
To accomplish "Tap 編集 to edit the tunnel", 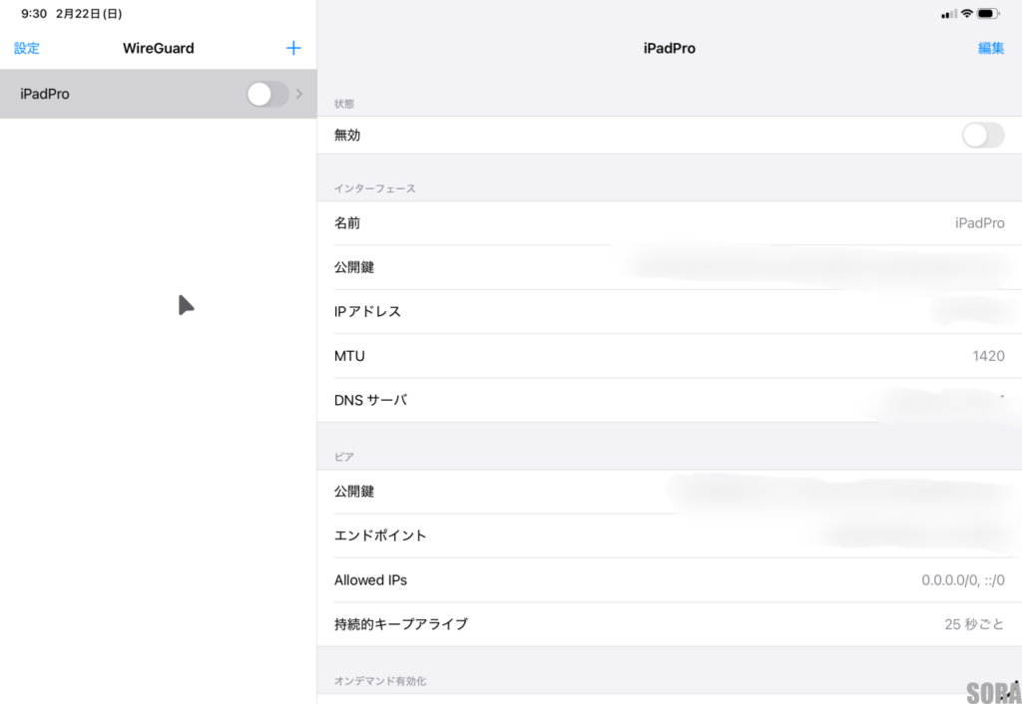I will coord(990,48).
